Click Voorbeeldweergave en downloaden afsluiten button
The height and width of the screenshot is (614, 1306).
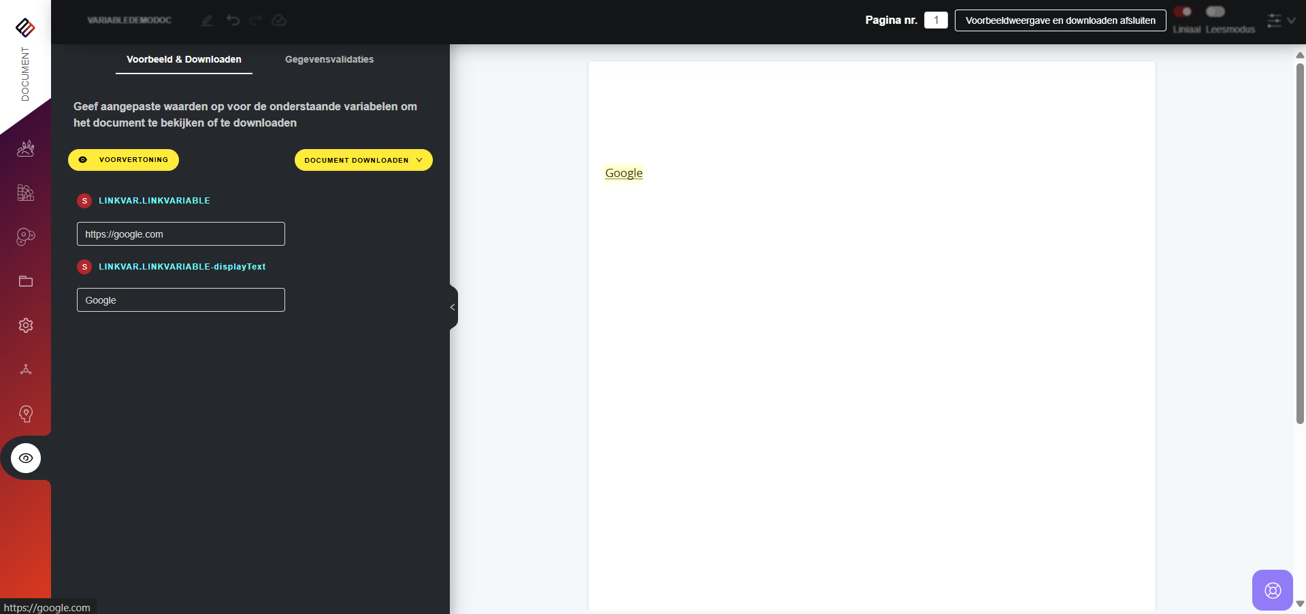click(1060, 20)
